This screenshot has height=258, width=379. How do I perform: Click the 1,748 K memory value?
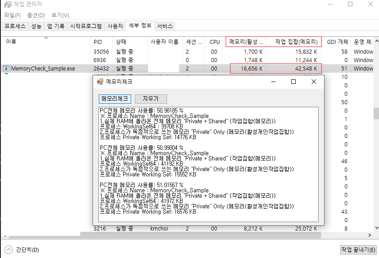pyautogui.click(x=253, y=60)
